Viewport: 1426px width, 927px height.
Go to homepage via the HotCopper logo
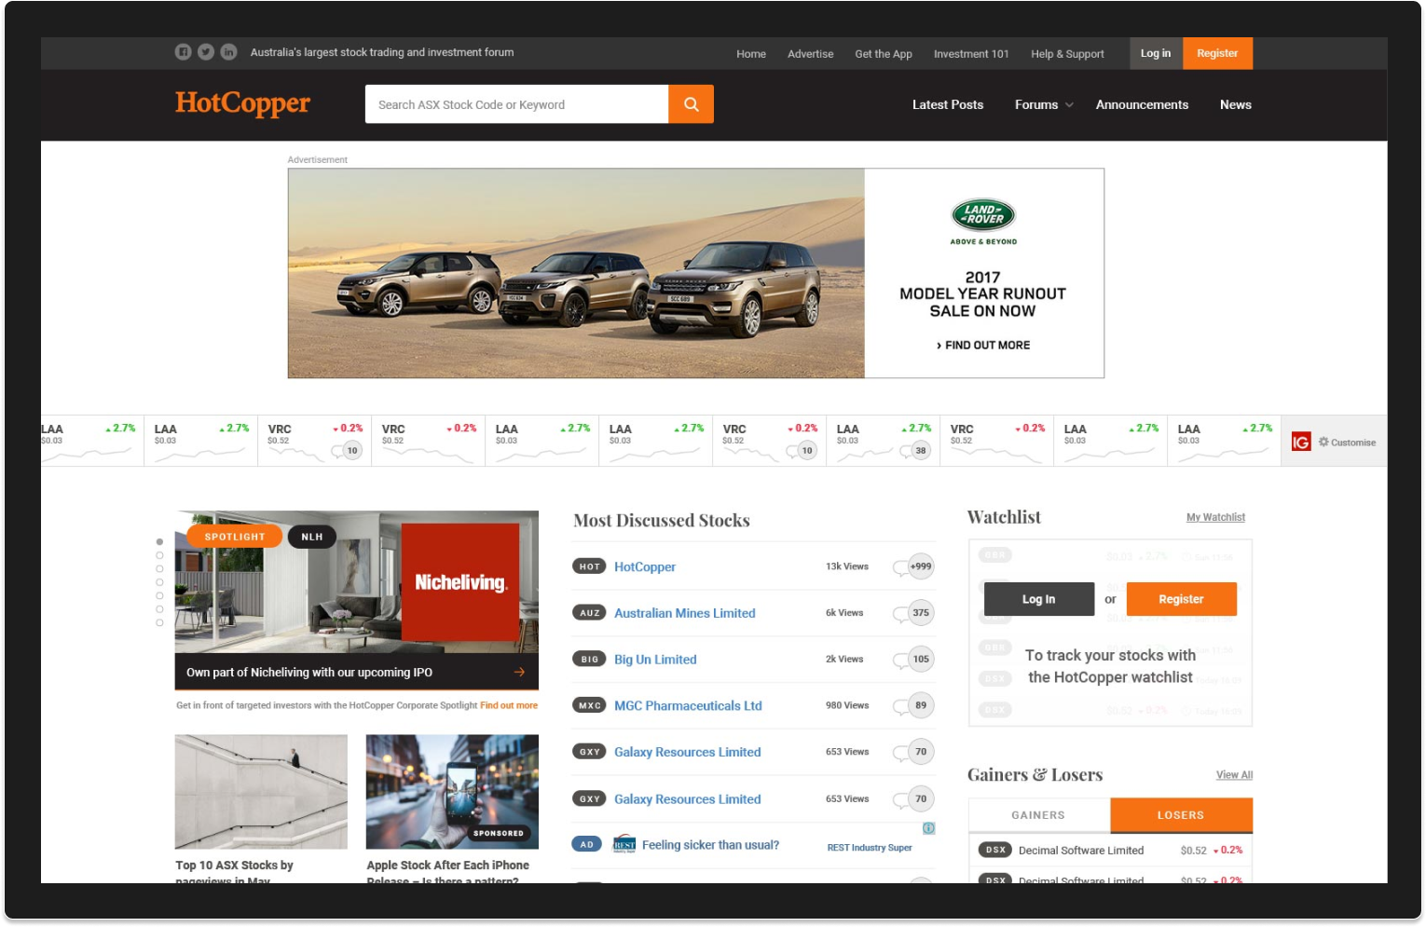242,103
